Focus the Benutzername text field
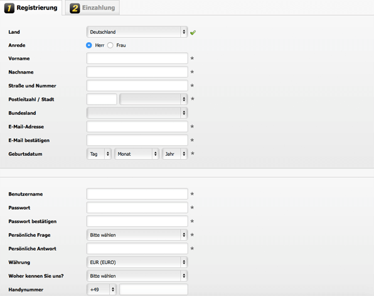This screenshot has width=374, height=296. (x=137, y=194)
